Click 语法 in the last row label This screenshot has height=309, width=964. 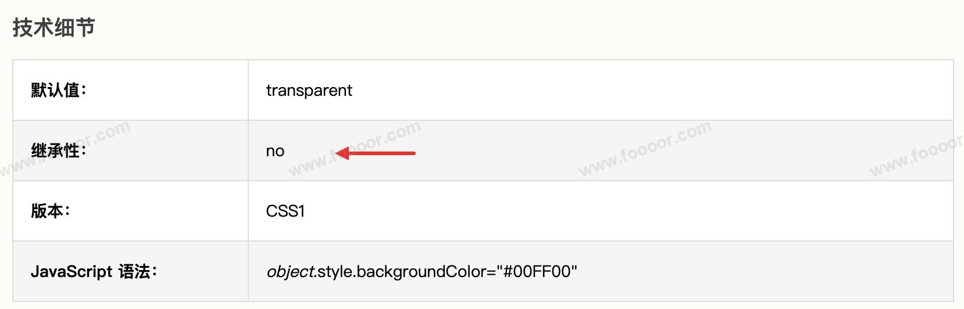(x=134, y=272)
